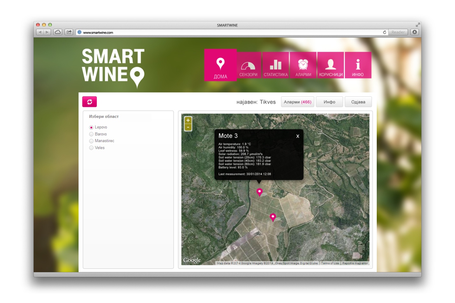
Task: Click the Алармн (466) button
Action: click(x=297, y=102)
